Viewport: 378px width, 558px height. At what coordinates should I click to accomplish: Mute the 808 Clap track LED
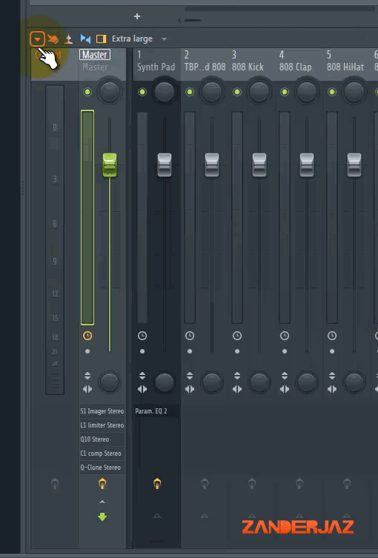tap(285, 92)
